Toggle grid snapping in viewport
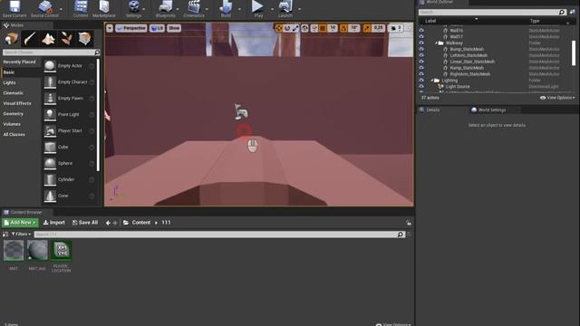The height and width of the screenshot is (326, 580). 323,28
